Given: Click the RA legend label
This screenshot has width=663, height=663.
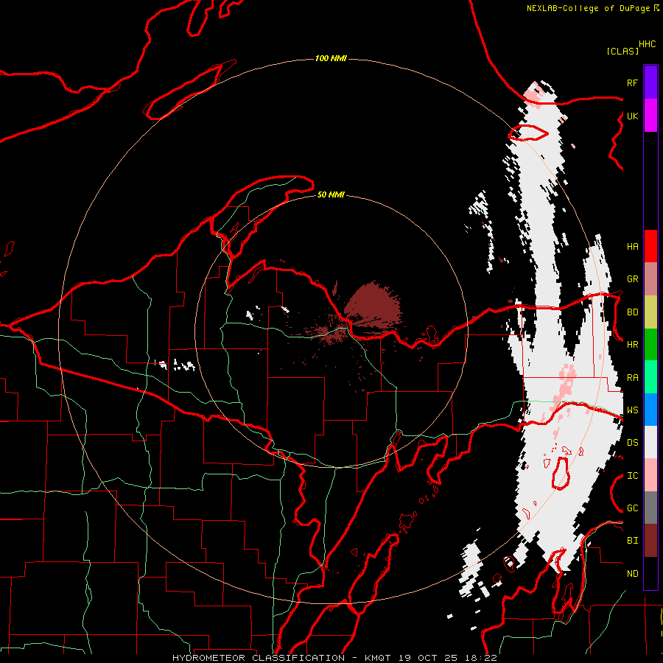Looking at the screenshot, I should 632,378.
